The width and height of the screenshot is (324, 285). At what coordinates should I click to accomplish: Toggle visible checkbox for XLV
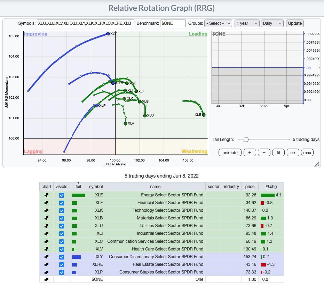pyautogui.click(x=62, y=249)
